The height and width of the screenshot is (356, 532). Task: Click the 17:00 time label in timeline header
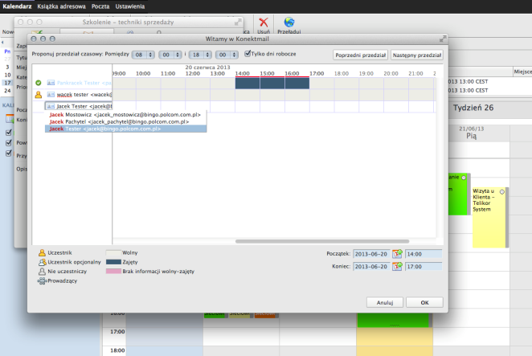317,74
